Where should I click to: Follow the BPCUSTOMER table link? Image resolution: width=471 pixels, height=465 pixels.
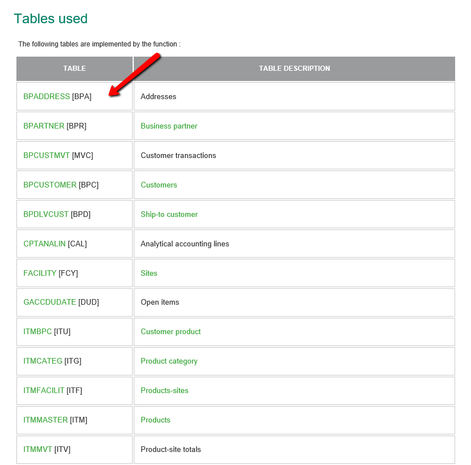(50, 185)
